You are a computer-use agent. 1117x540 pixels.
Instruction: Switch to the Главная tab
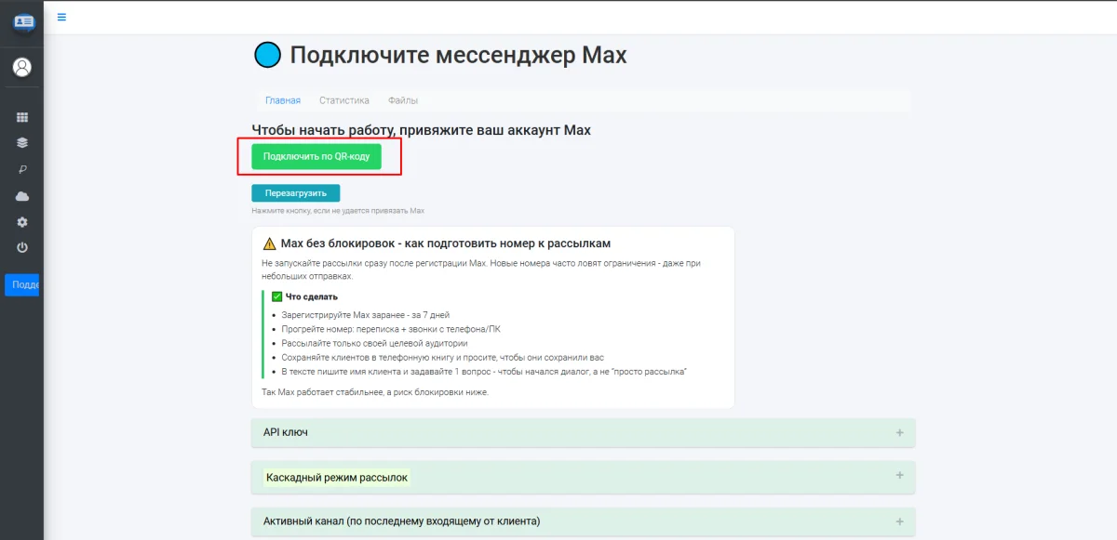click(283, 100)
